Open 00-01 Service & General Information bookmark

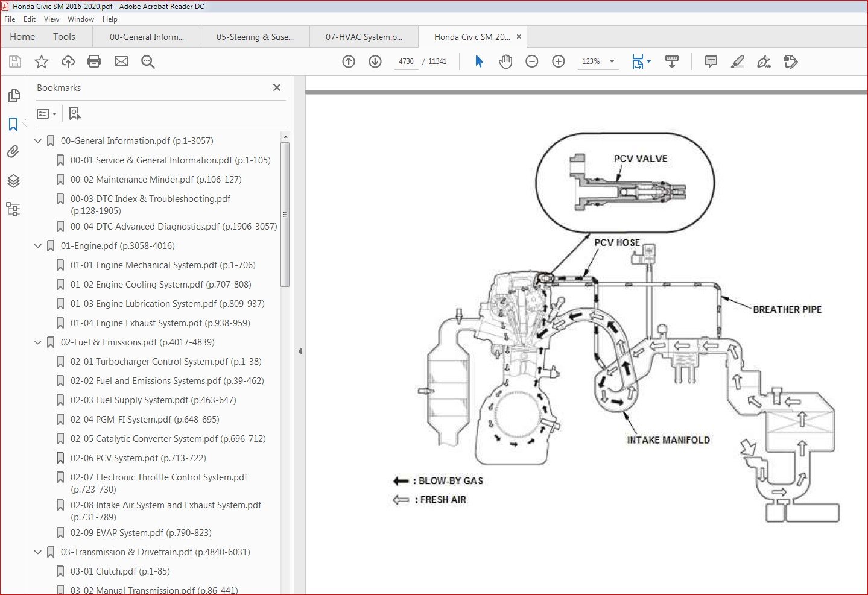[171, 160]
